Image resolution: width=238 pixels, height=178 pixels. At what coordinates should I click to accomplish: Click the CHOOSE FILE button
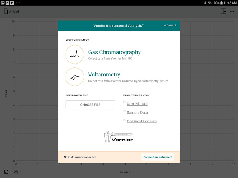(90, 105)
